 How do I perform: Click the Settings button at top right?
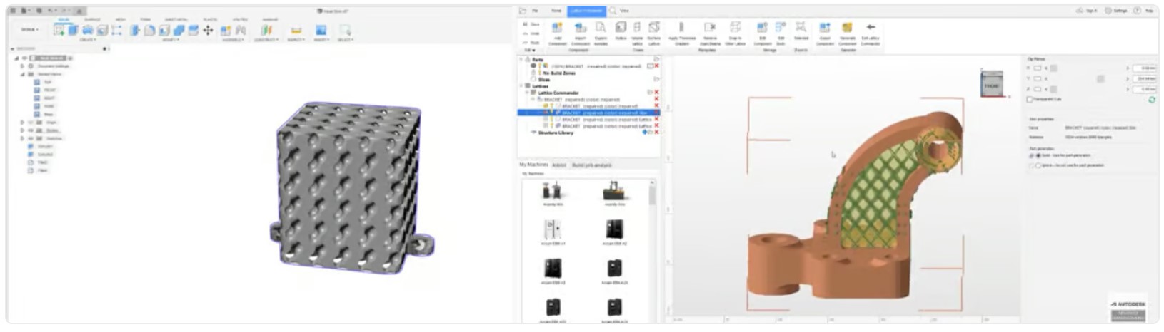(x=1116, y=11)
